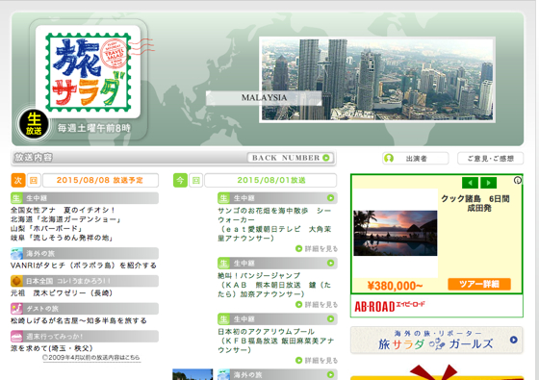Click the yellow 生放送 round badge
539x380 pixels.
click(x=34, y=124)
